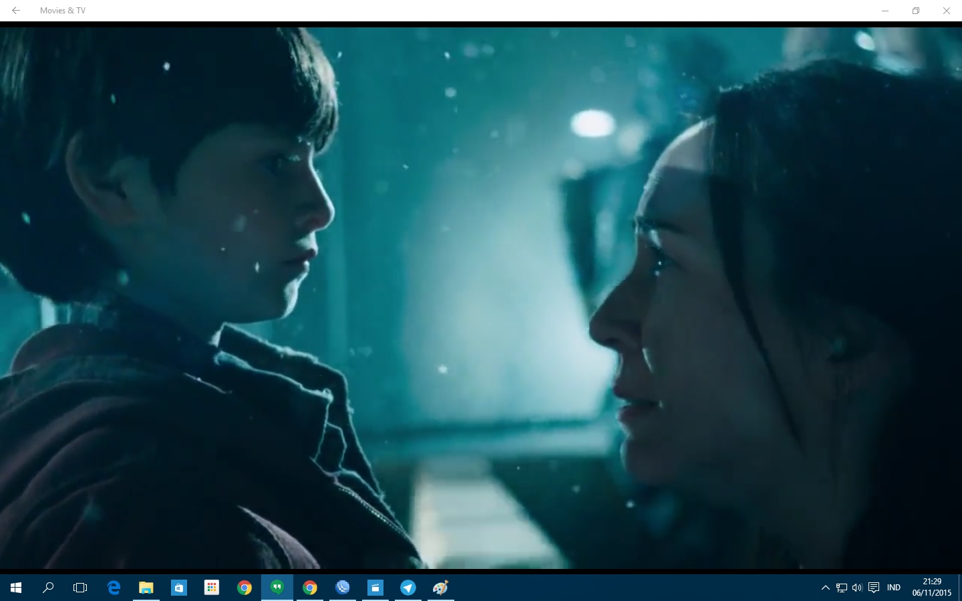Go back using the Movies & TV arrow
The height and width of the screenshot is (601, 962).
coord(15,11)
